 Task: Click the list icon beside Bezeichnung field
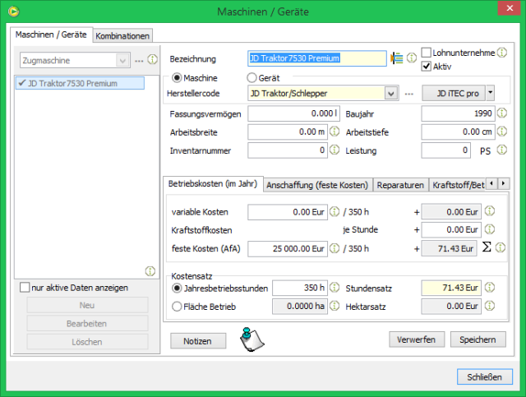tap(398, 58)
